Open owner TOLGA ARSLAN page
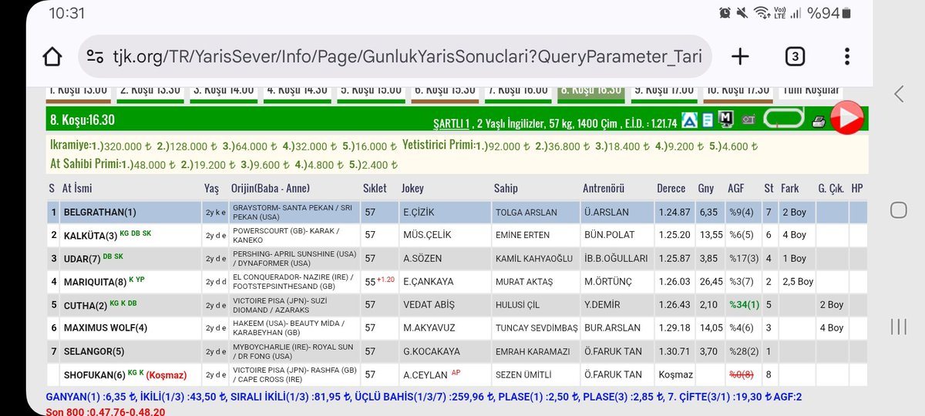 pos(526,213)
